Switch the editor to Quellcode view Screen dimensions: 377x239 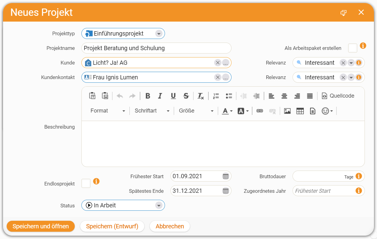(x=338, y=96)
